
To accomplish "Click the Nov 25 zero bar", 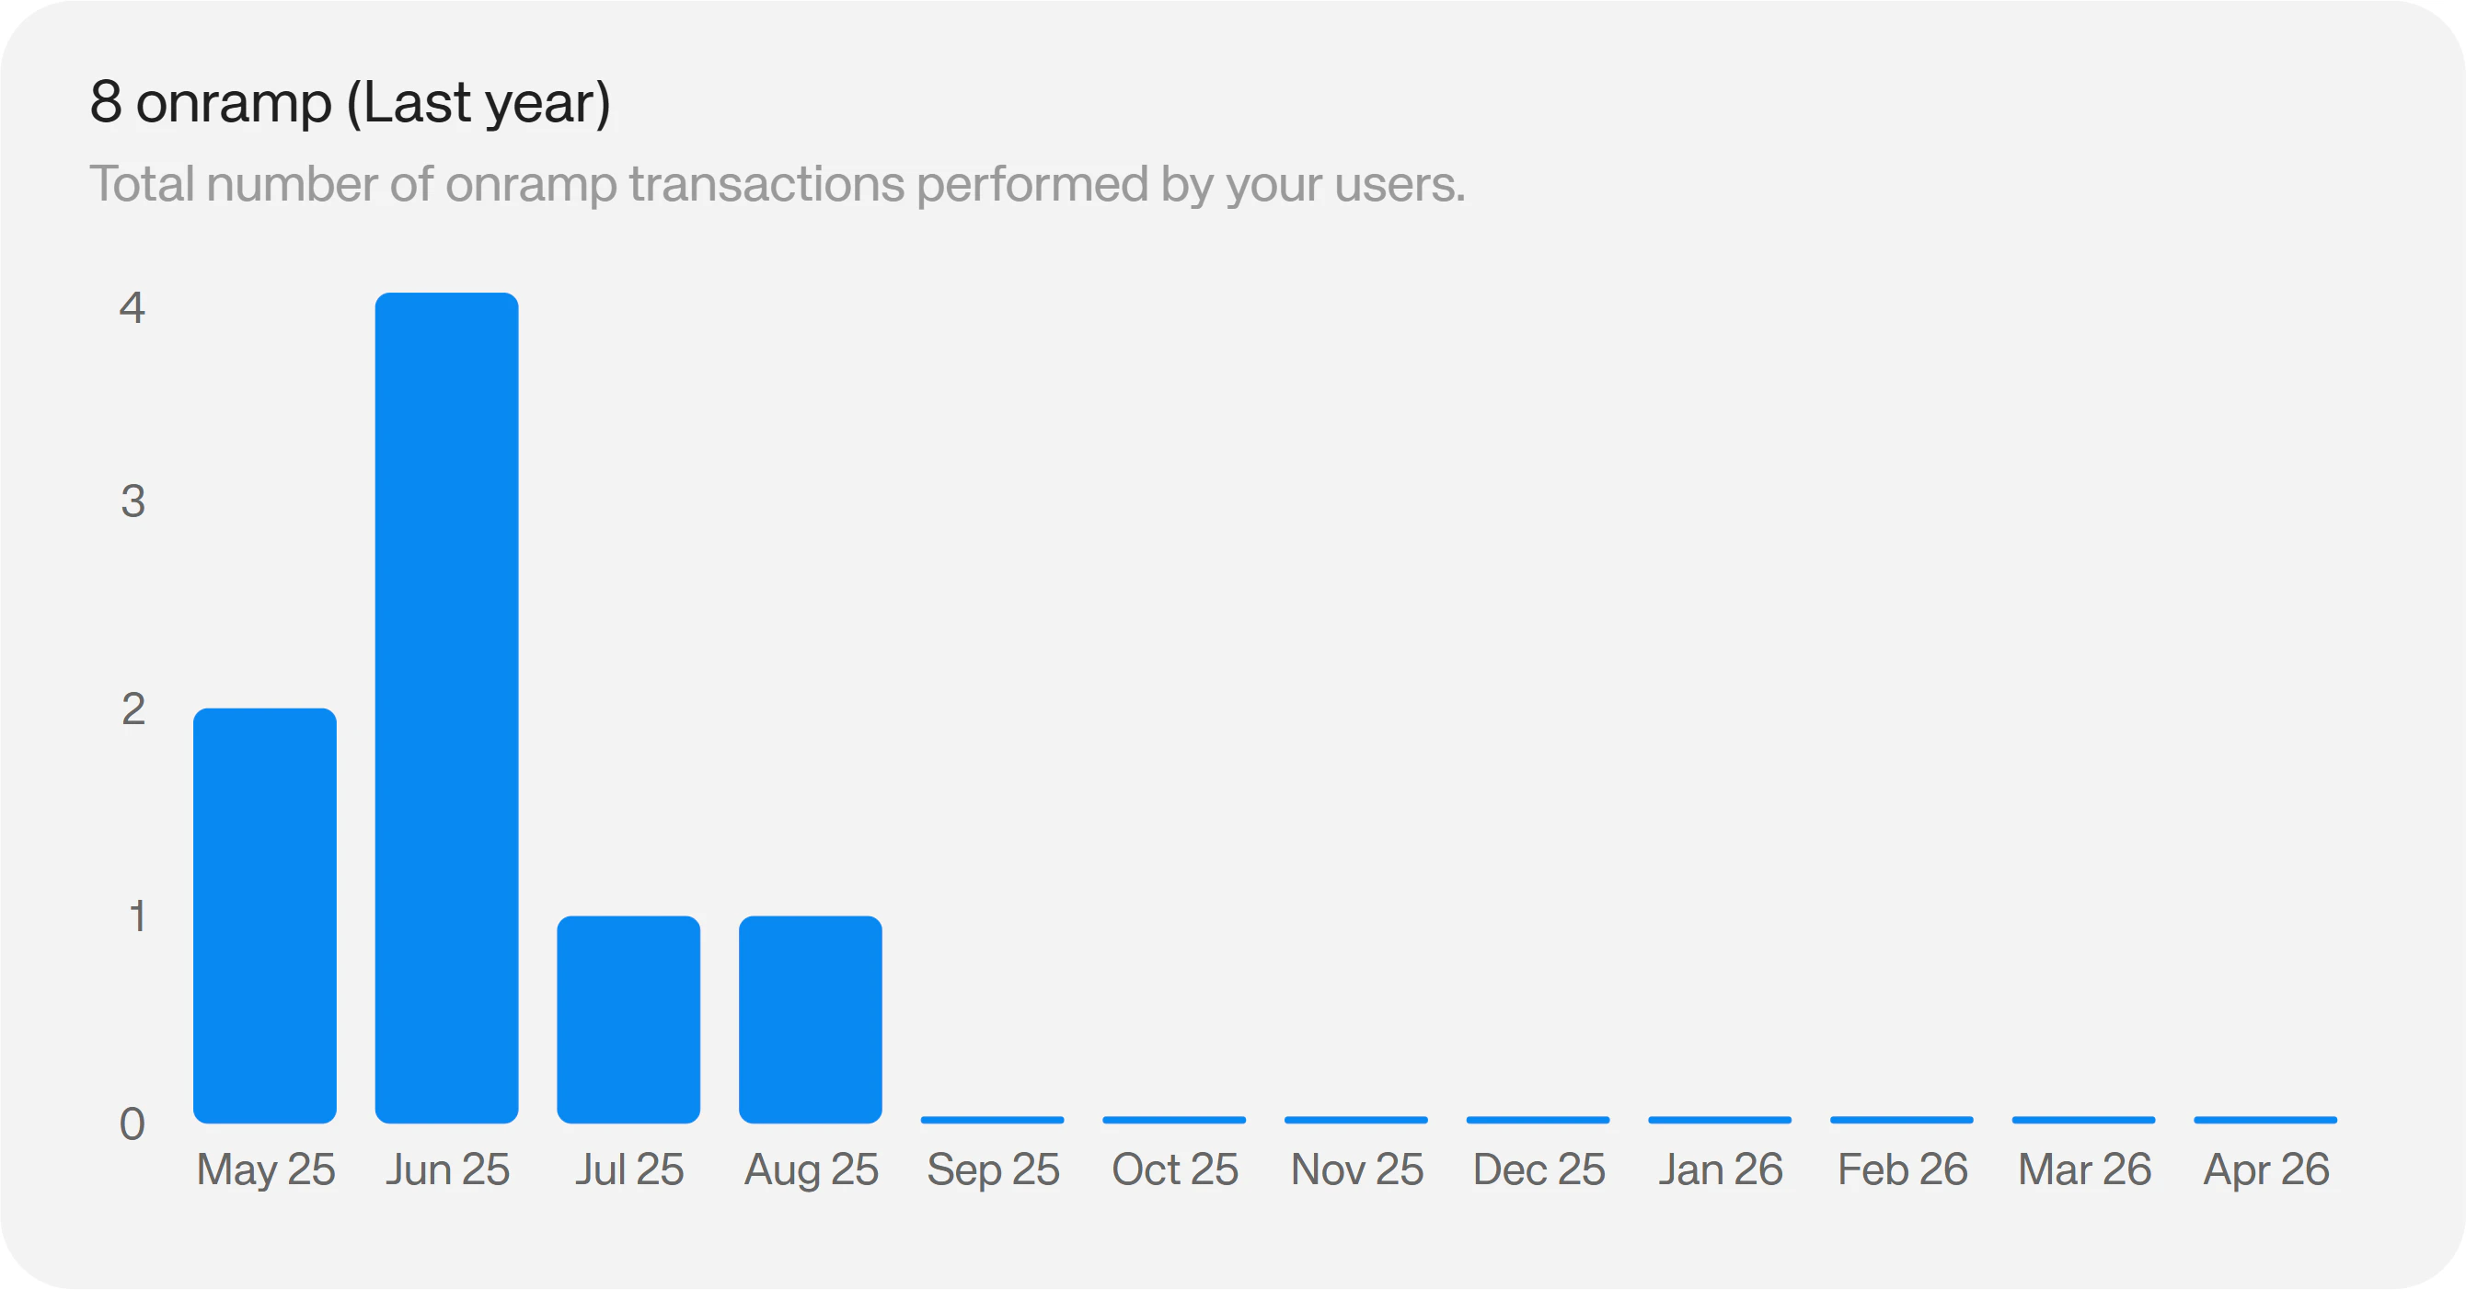I will [x=1355, y=1120].
